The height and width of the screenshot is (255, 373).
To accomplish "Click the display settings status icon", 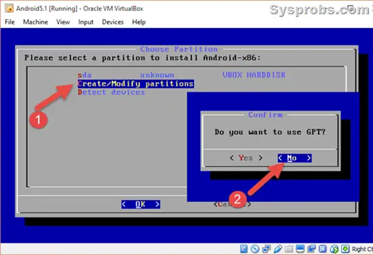I will click(300, 249).
